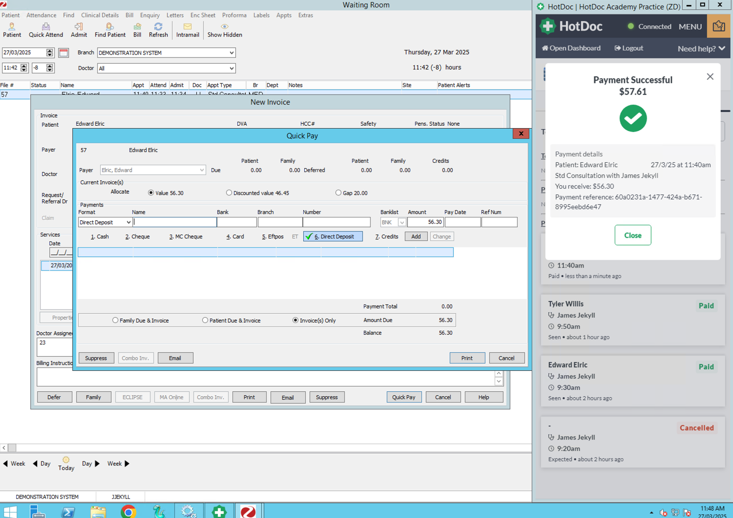
Task: Click in the payment Name input field
Action: (x=174, y=222)
